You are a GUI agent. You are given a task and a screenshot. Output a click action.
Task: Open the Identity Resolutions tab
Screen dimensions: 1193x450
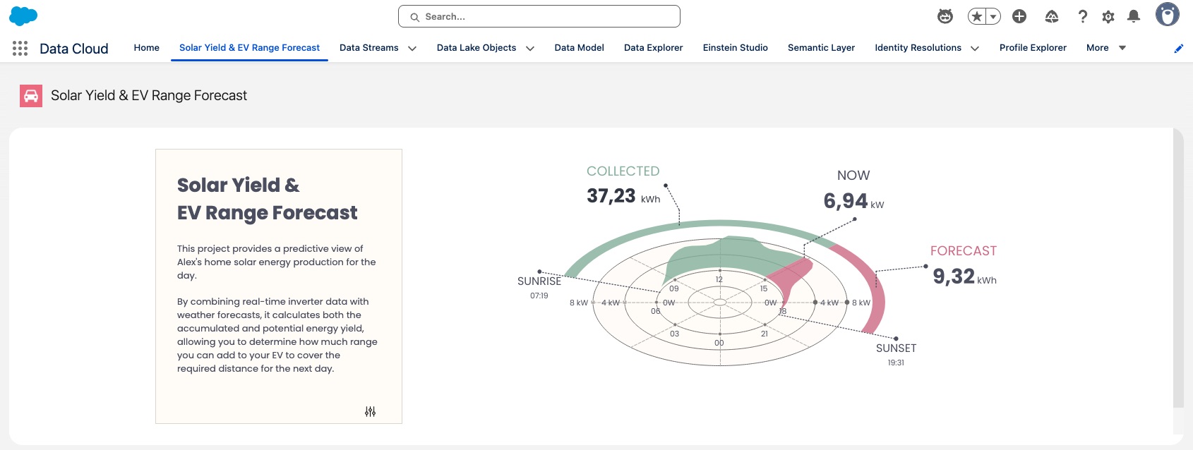(x=918, y=48)
